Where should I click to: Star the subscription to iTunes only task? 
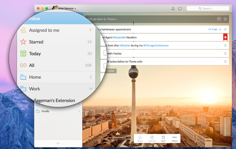[x=225, y=61]
